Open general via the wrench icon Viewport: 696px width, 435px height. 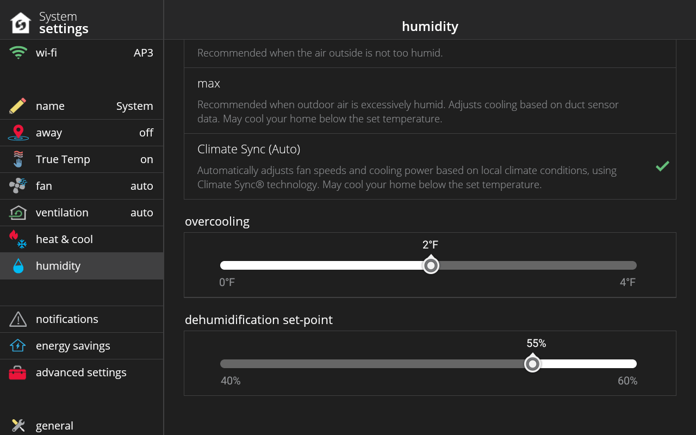tap(18, 425)
